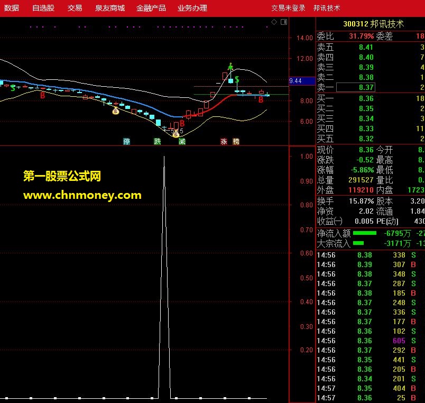Click the 榜 event marker on chart
425x403 pixels.
pyautogui.click(x=236, y=141)
